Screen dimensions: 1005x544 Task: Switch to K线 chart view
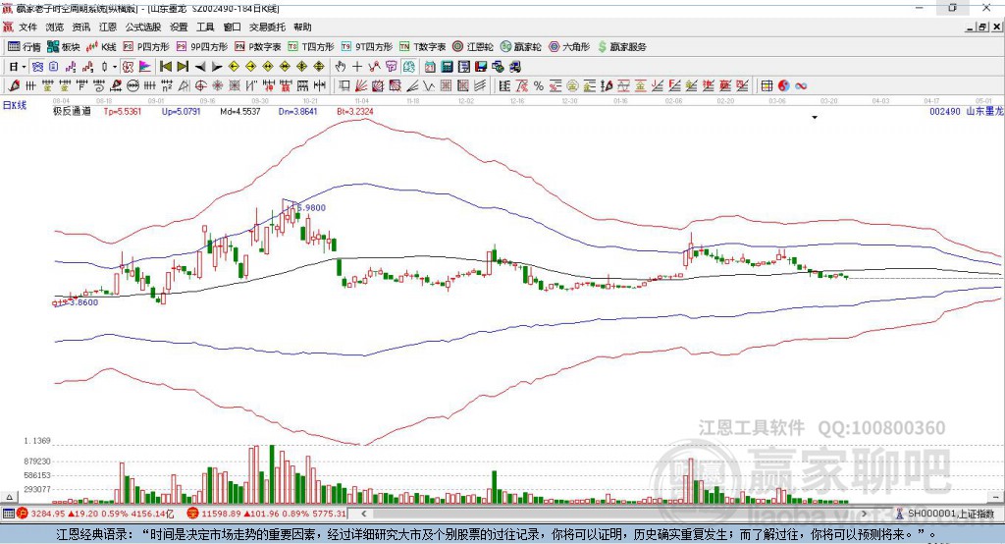tap(101, 47)
